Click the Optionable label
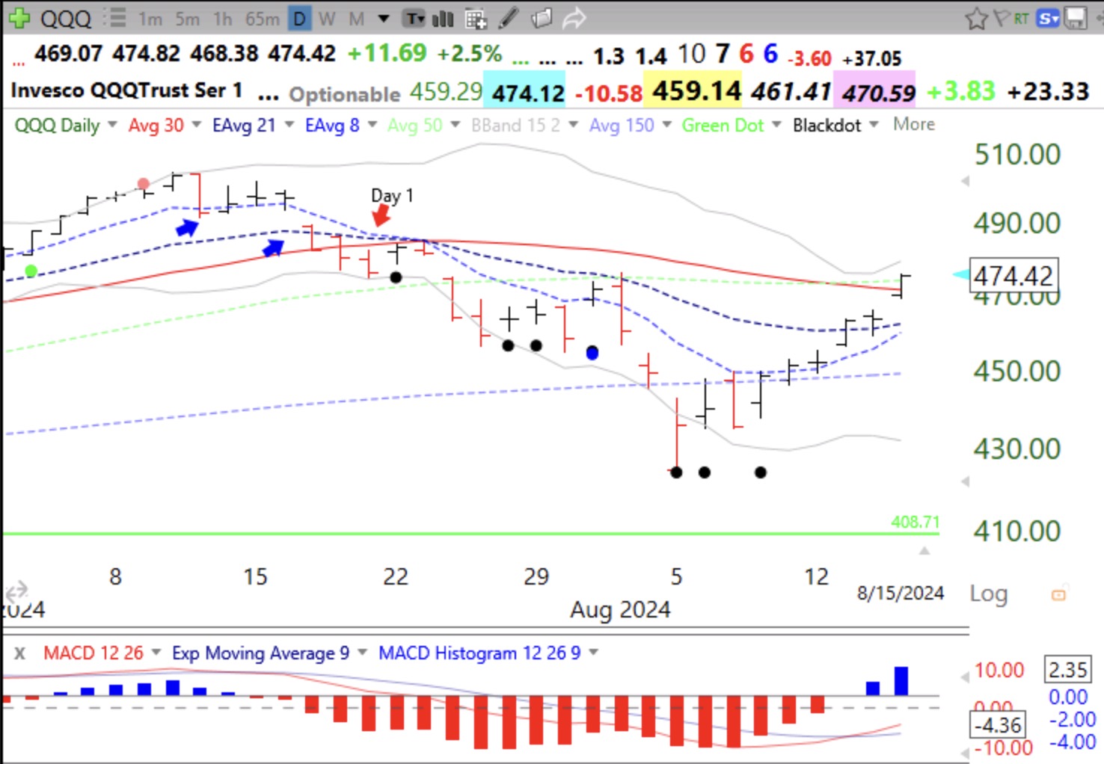The width and height of the screenshot is (1104, 764). pyautogui.click(x=345, y=94)
